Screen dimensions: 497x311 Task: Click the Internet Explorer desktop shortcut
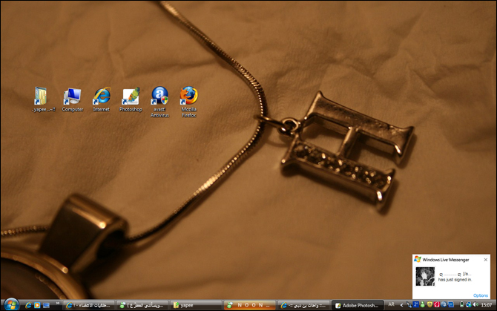(x=102, y=97)
